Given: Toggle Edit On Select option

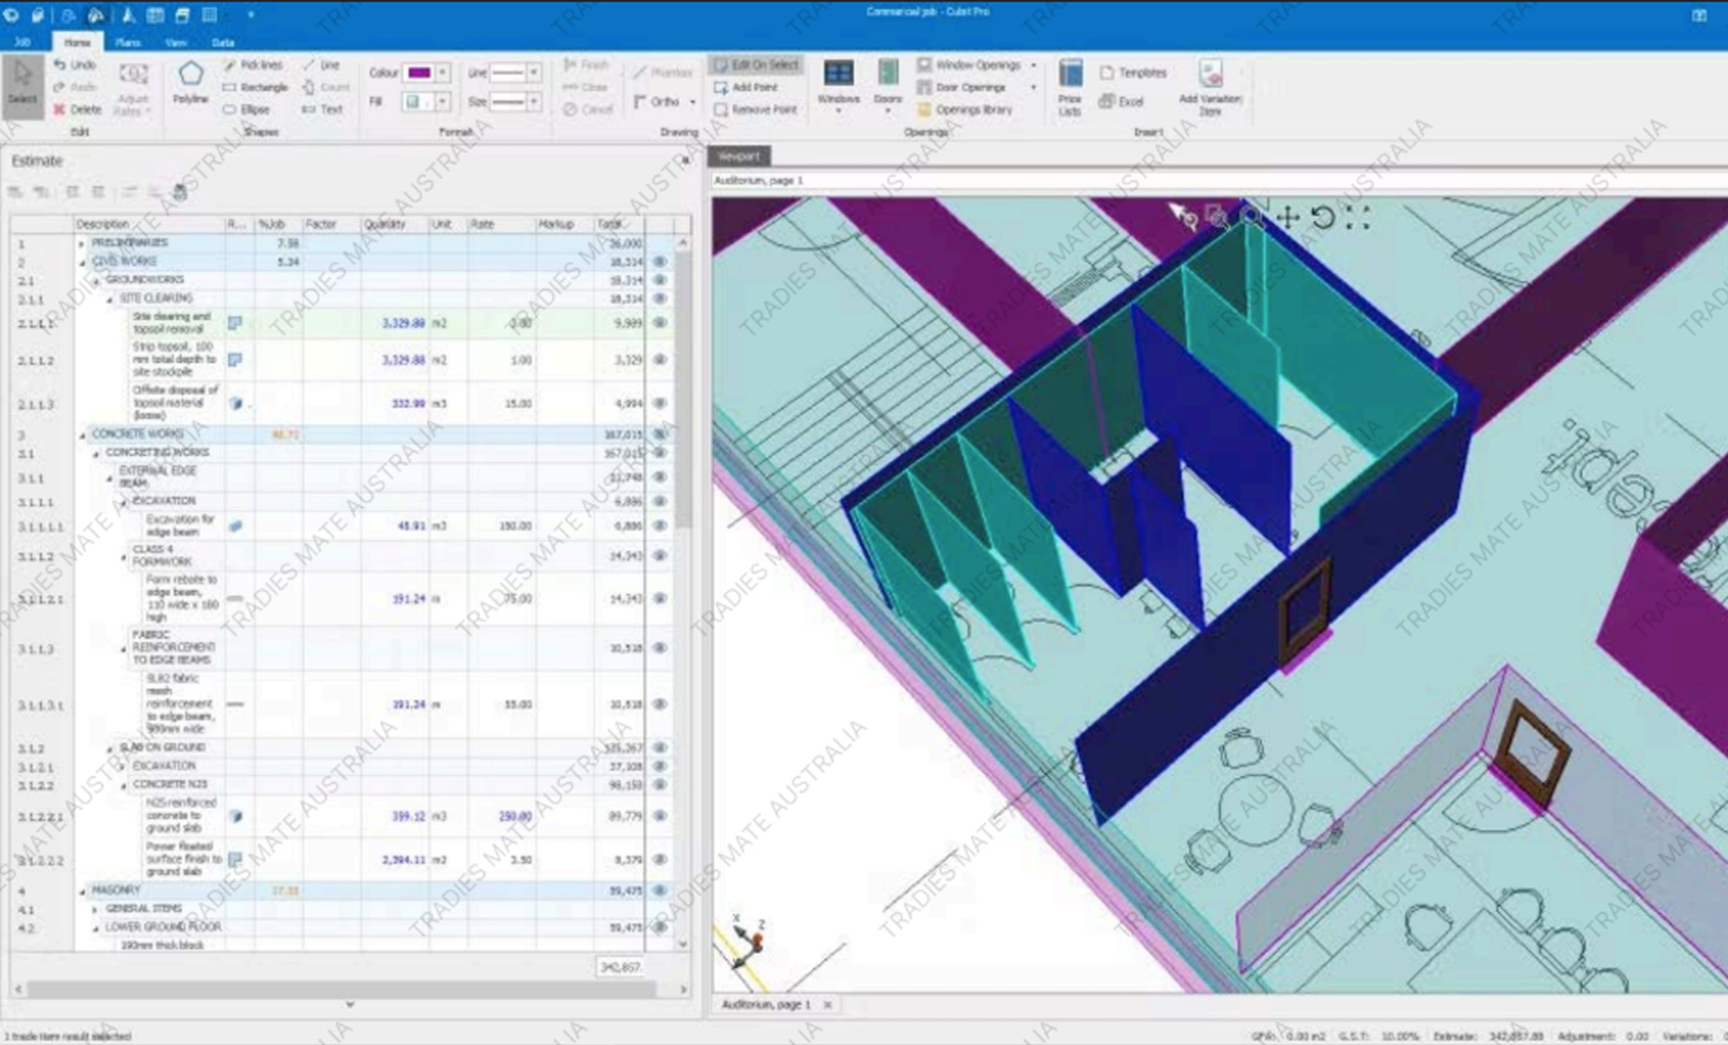Looking at the screenshot, I should click(756, 65).
